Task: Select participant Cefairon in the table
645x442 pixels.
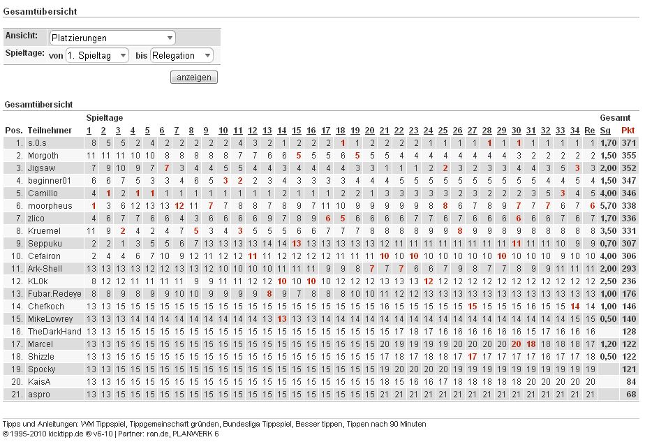Action: coord(44,256)
